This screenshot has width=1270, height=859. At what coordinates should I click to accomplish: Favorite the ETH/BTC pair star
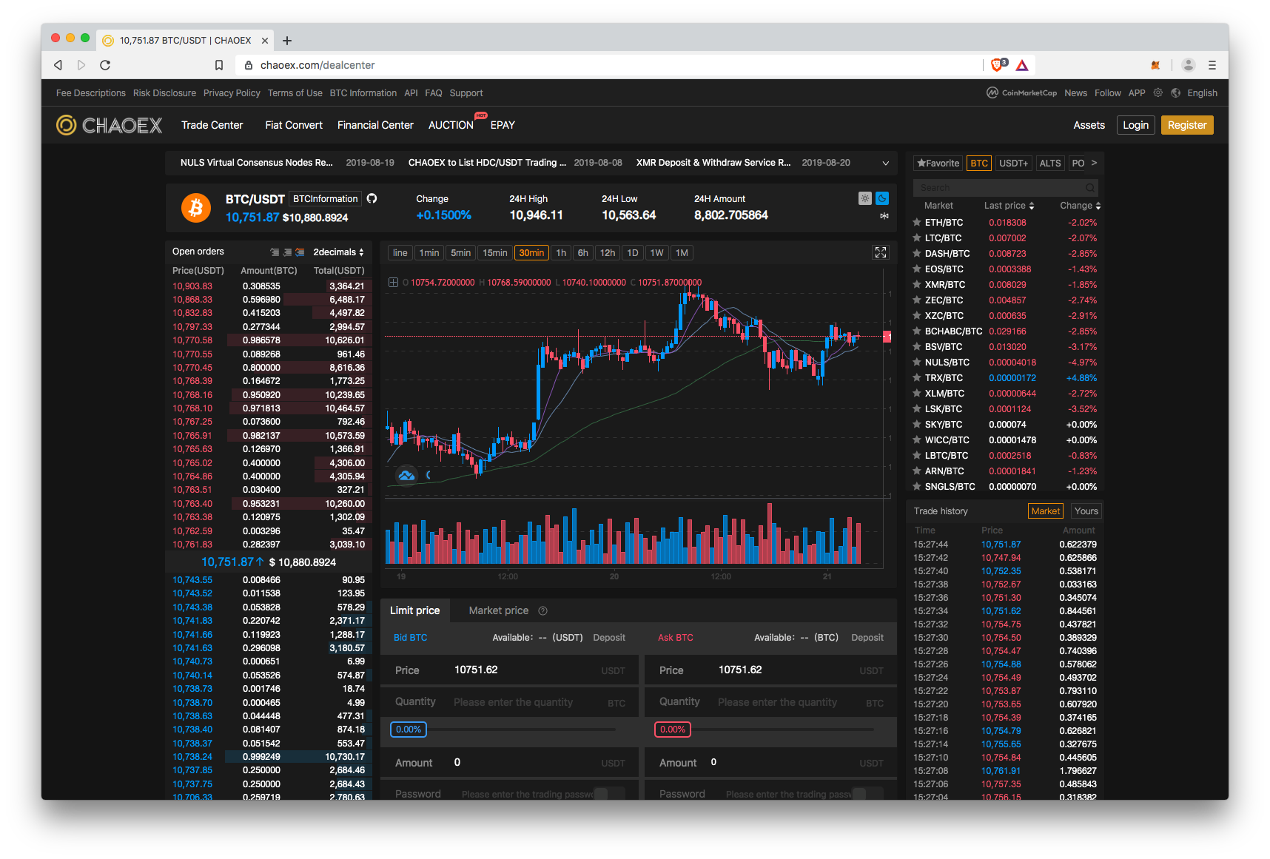pyautogui.click(x=917, y=222)
